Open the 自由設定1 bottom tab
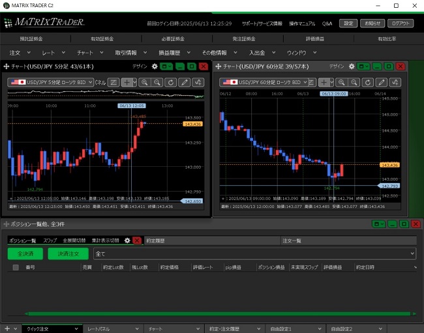 (295, 328)
